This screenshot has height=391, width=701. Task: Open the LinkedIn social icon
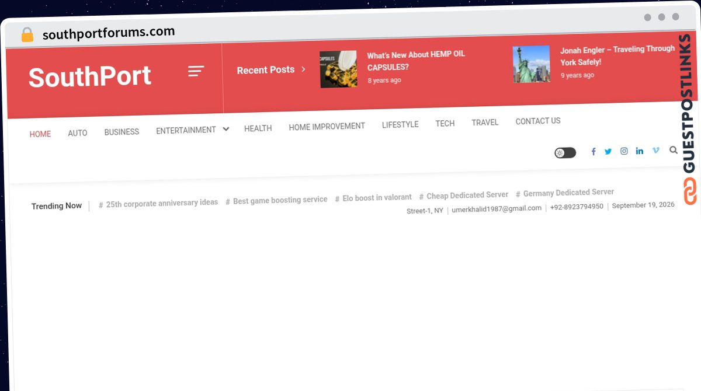click(640, 151)
